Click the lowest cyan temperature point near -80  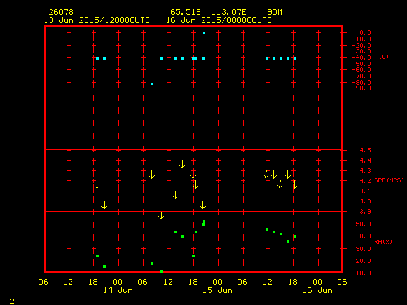pos(152,84)
